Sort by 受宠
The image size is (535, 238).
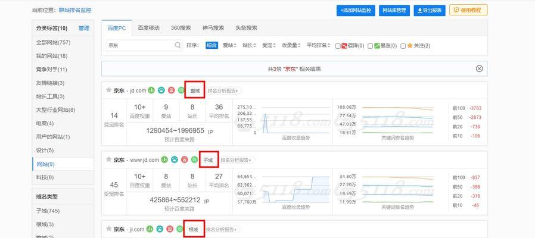[269, 45]
